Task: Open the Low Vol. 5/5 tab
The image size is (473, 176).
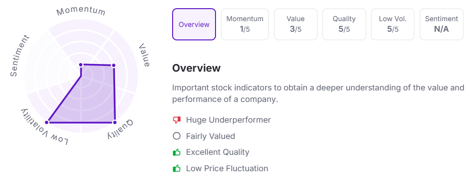Action: (x=393, y=25)
